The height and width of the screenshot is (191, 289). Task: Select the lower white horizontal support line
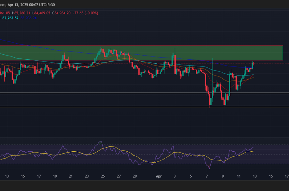(x=144, y=107)
